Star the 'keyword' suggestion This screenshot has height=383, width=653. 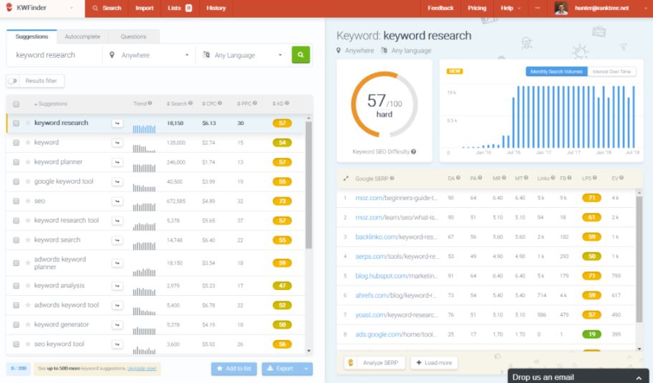tap(28, 142)
